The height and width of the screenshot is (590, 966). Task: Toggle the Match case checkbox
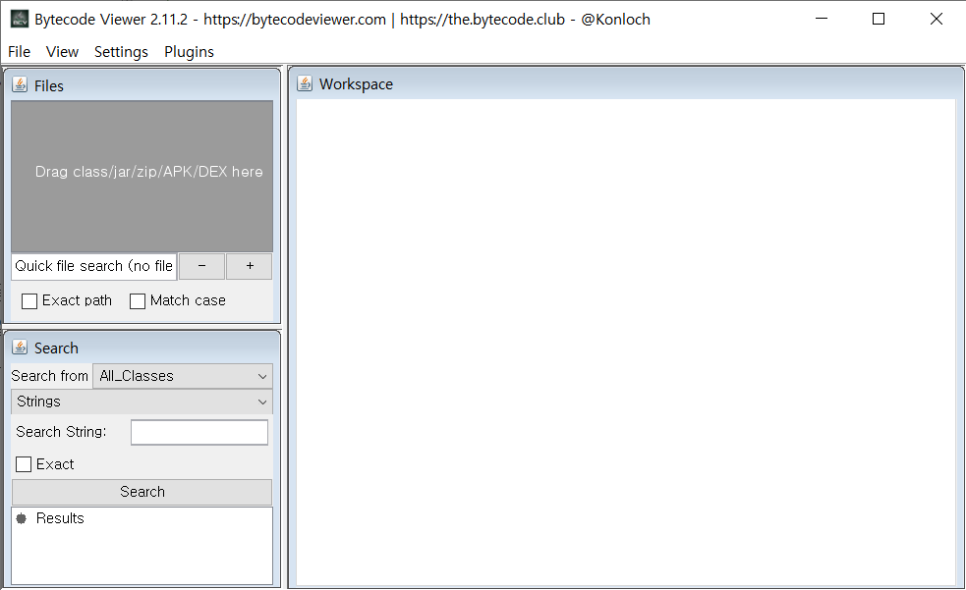(138, 300)
